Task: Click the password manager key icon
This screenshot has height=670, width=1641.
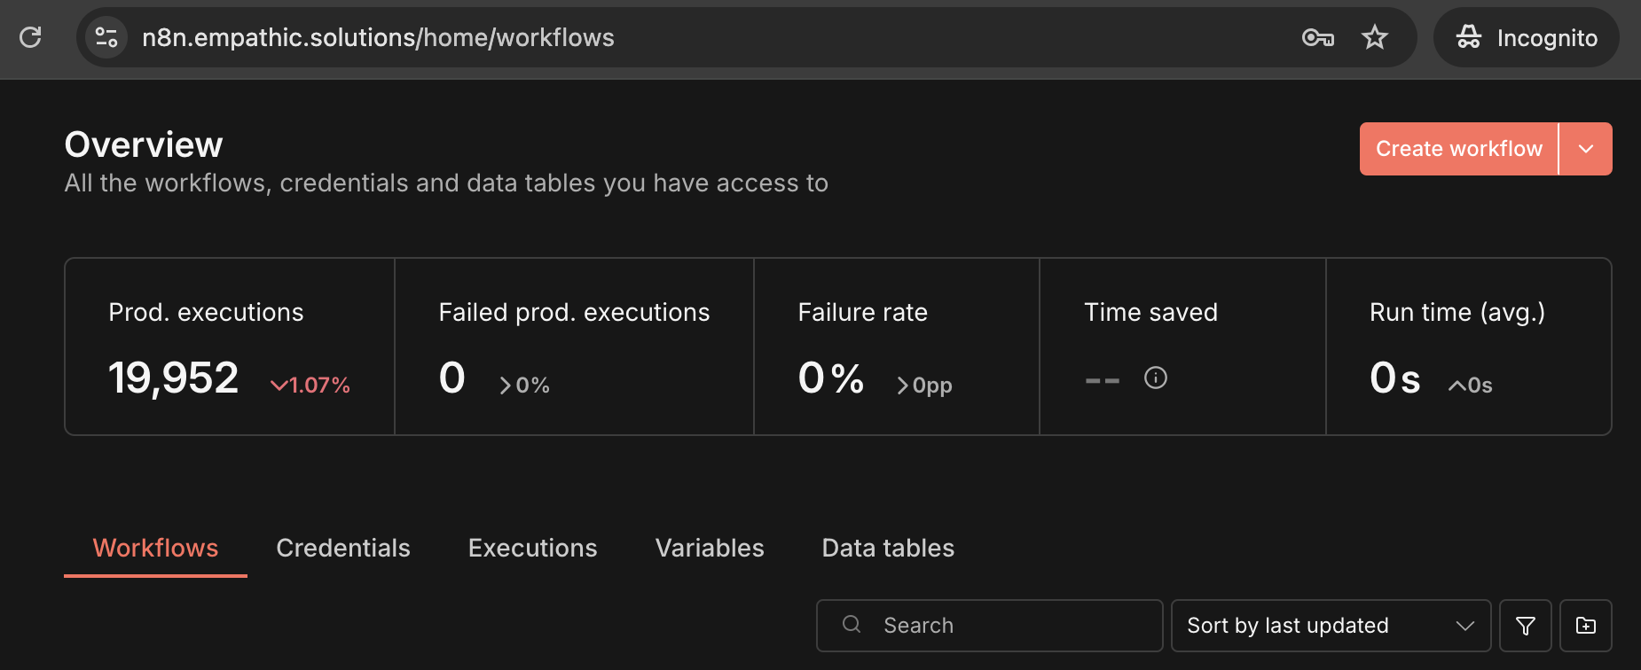Action: pyautogui.click(x=1317, y=37)
